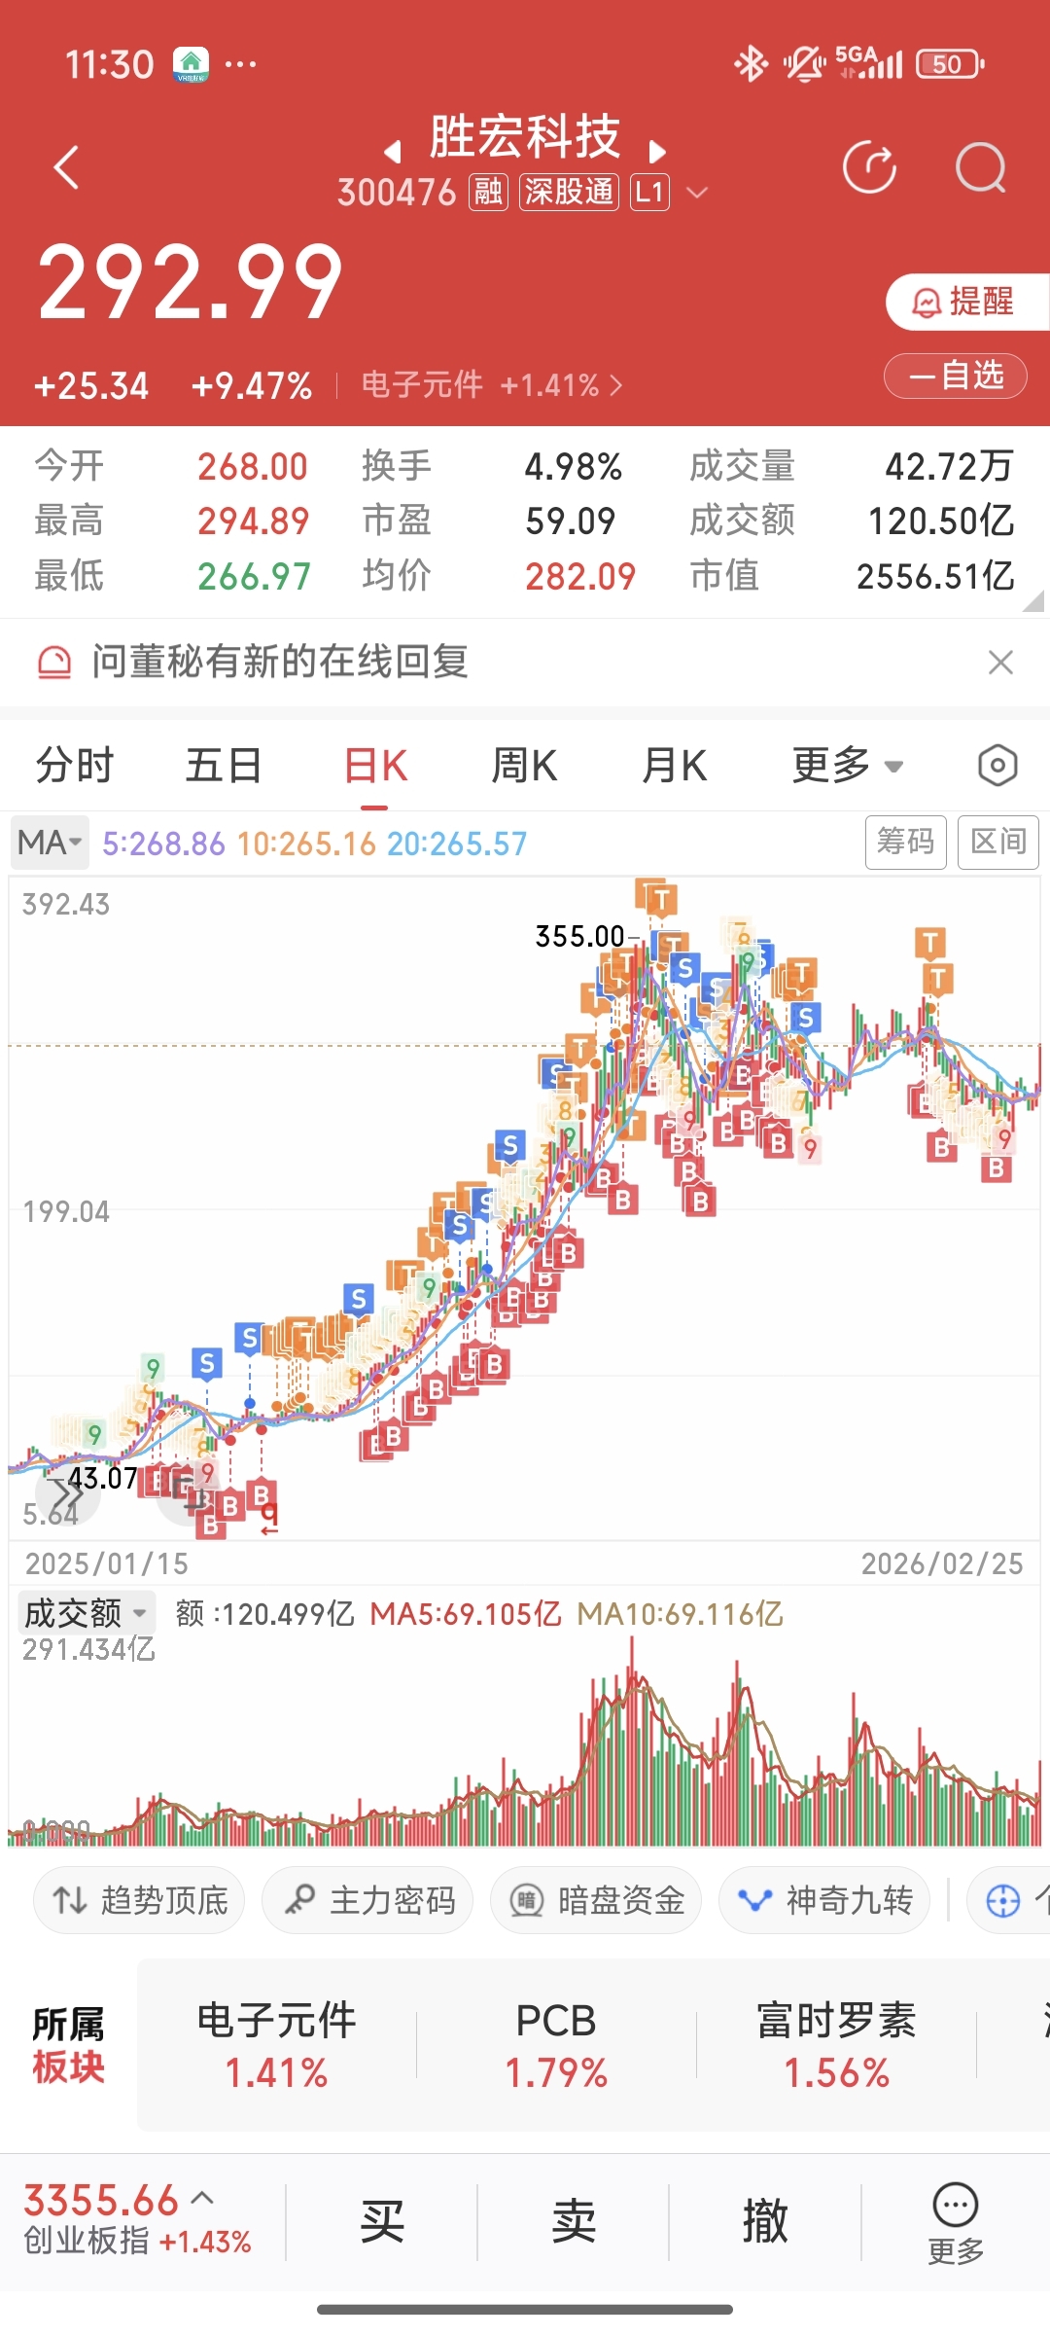
Task: Open 问董秘有新的在线回复 notice
Action: [280, 662]
